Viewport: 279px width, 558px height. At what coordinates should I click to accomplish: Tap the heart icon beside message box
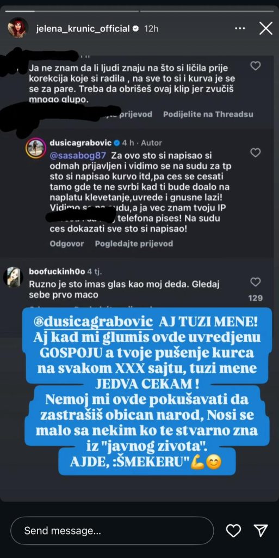(x=233, y=531)
